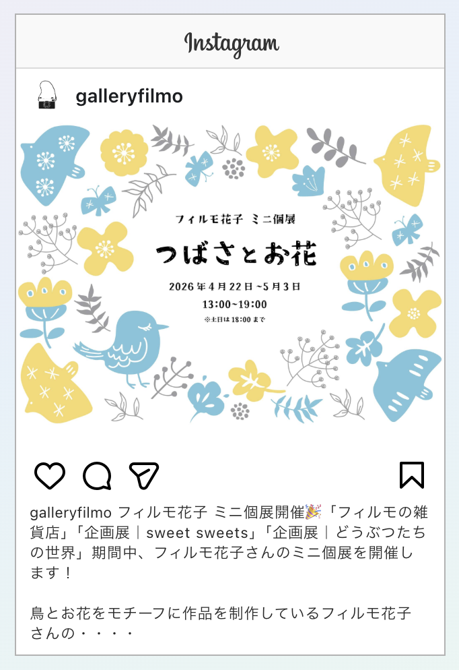Click the party popper emoji in the caption
Screen dimensions: 459x670
tap(313, 512)
